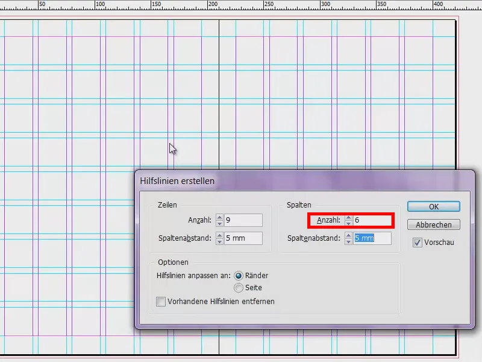Toggle the Vorschau preview checkbox

pos(417,243)
